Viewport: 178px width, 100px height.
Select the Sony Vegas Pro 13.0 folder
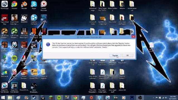(x=103, y=6)
